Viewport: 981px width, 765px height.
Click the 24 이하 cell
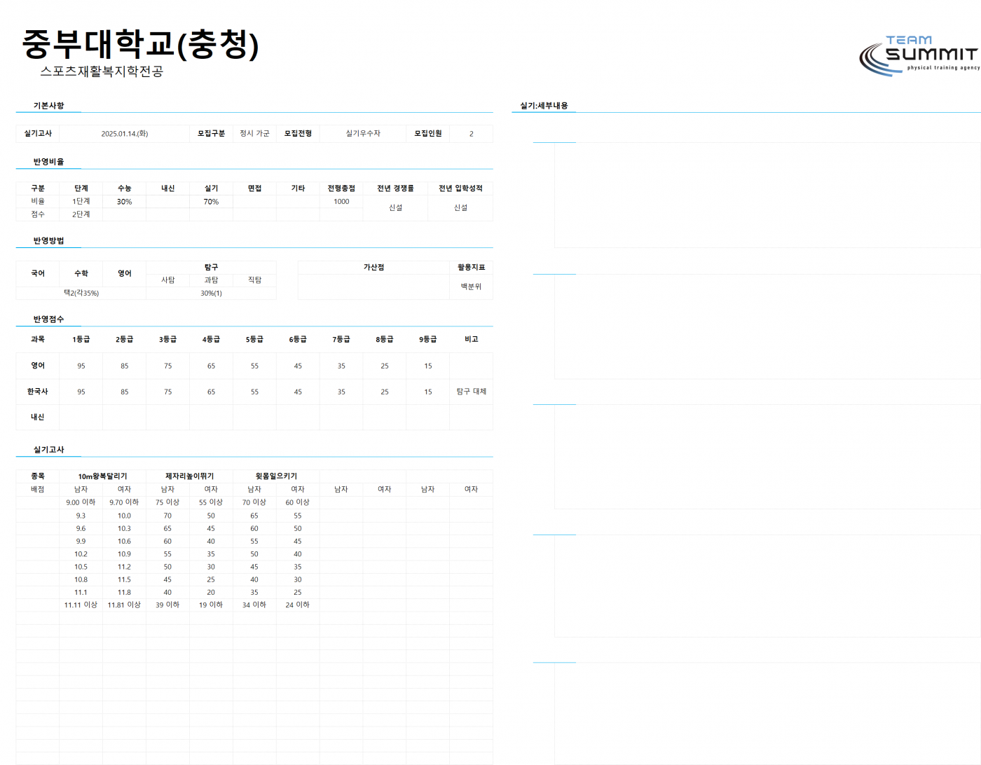297,605
